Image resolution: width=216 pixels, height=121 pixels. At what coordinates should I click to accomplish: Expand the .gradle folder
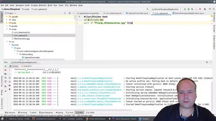coord(7,16)
